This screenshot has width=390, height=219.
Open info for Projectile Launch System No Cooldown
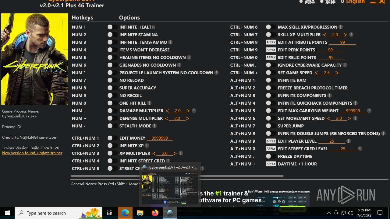[x=216, y=73]
